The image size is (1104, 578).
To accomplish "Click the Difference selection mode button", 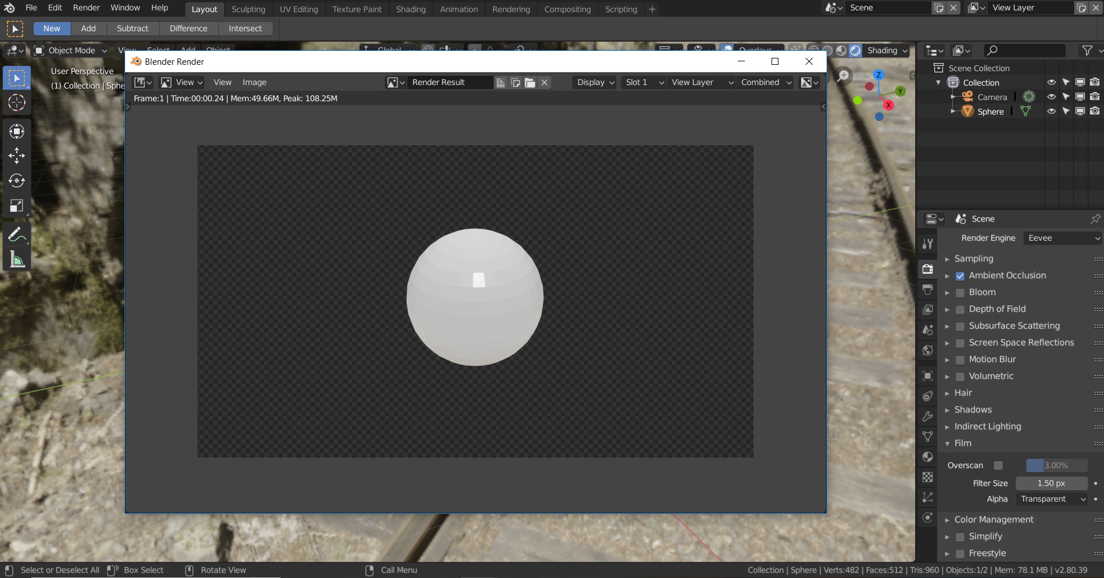I will [188, 28].
